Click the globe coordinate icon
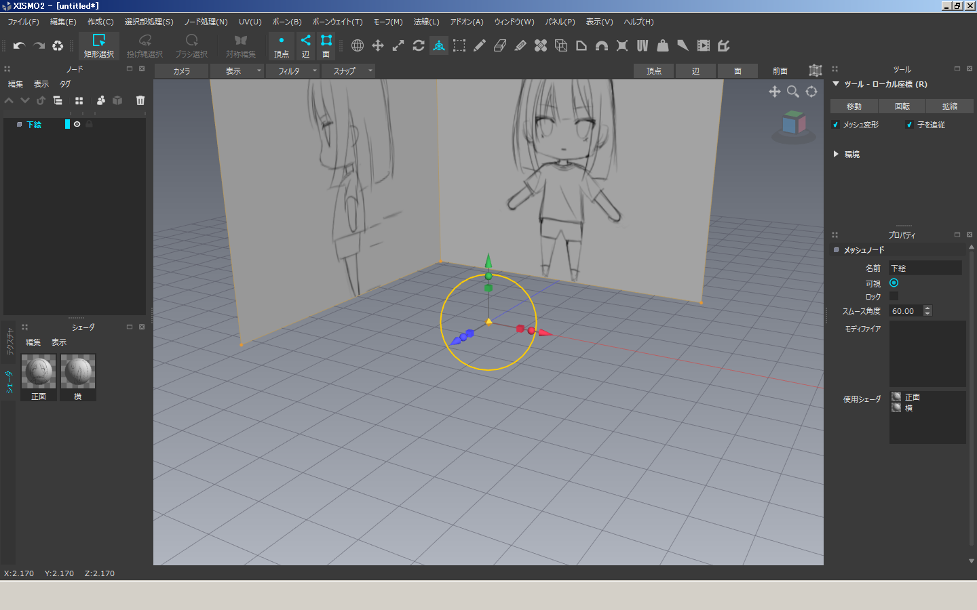This screenshot has height=610, width=977. 358,45
